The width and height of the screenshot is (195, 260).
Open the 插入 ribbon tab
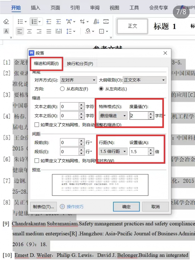coord(35,8)
